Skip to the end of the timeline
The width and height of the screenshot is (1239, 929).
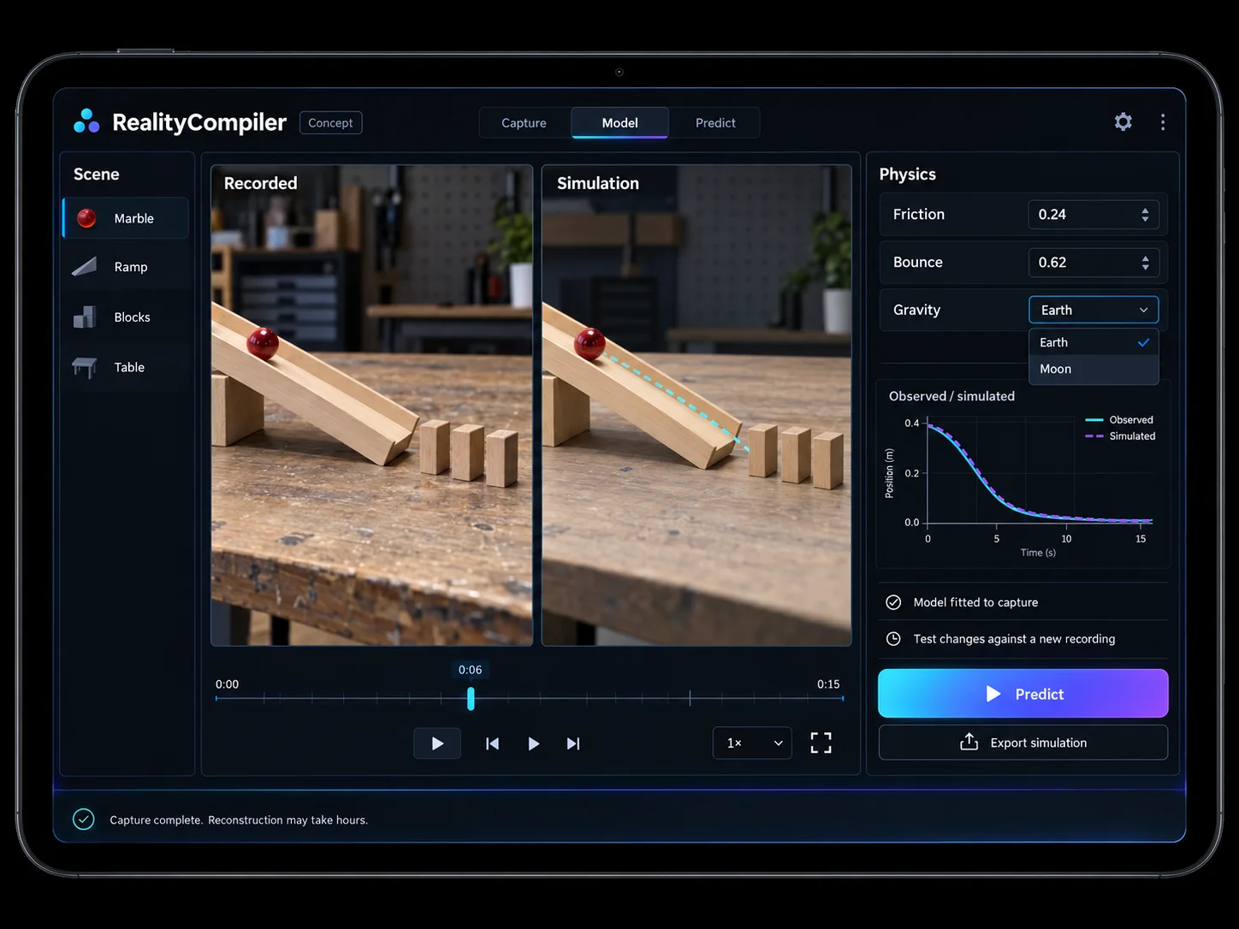point(573,743)
